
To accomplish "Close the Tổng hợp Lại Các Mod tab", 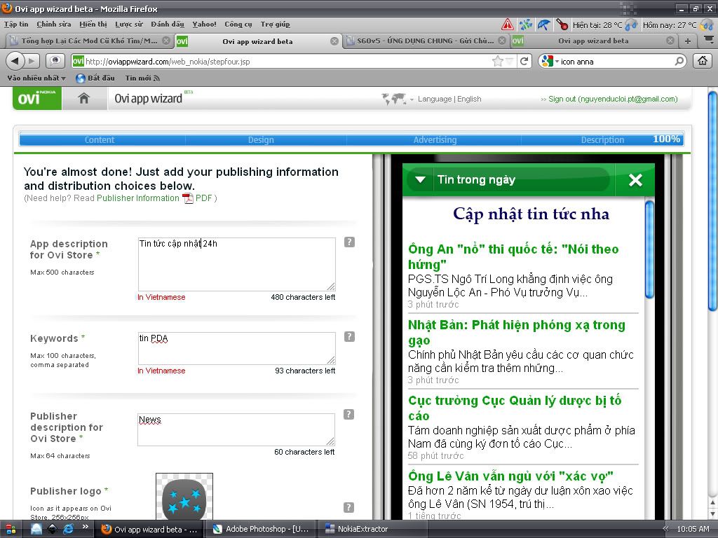I will [166, 41].
